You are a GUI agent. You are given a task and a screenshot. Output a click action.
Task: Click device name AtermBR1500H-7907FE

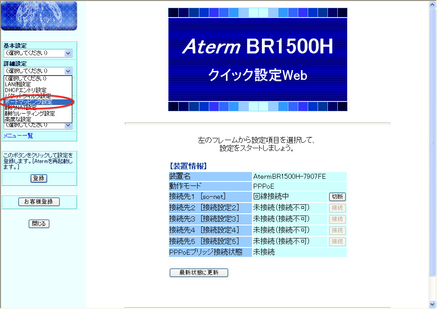pos(289,177)
